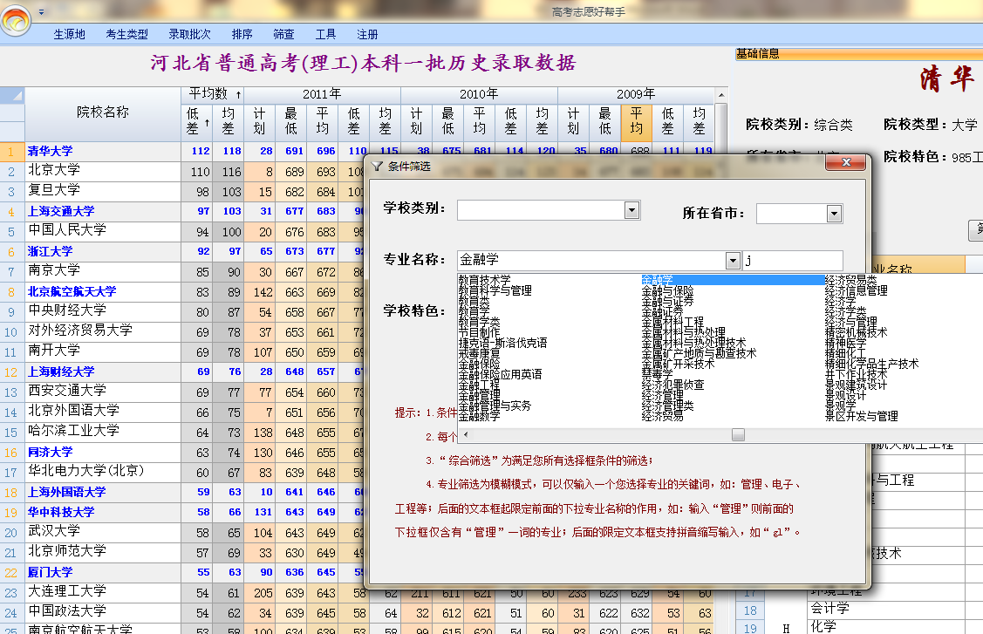Image resolution: width=983 pixels, height=634 pixels.
Task: Click the table's scroll-up arrow
Action: click(x=721, y=95)
